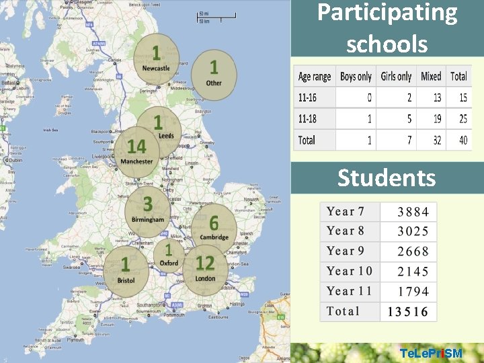This screenshot has height=363, width=484.
Task: Select the Year 7 value 3884
Action: coord(409,212)
